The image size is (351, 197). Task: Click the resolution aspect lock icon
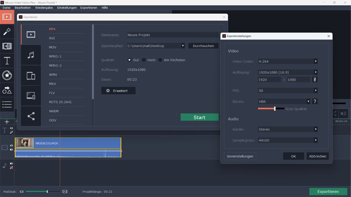tap(315, 80)
